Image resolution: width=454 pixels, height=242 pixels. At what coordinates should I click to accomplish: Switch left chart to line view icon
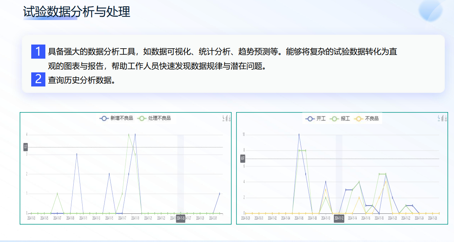[x=224, y=118]
